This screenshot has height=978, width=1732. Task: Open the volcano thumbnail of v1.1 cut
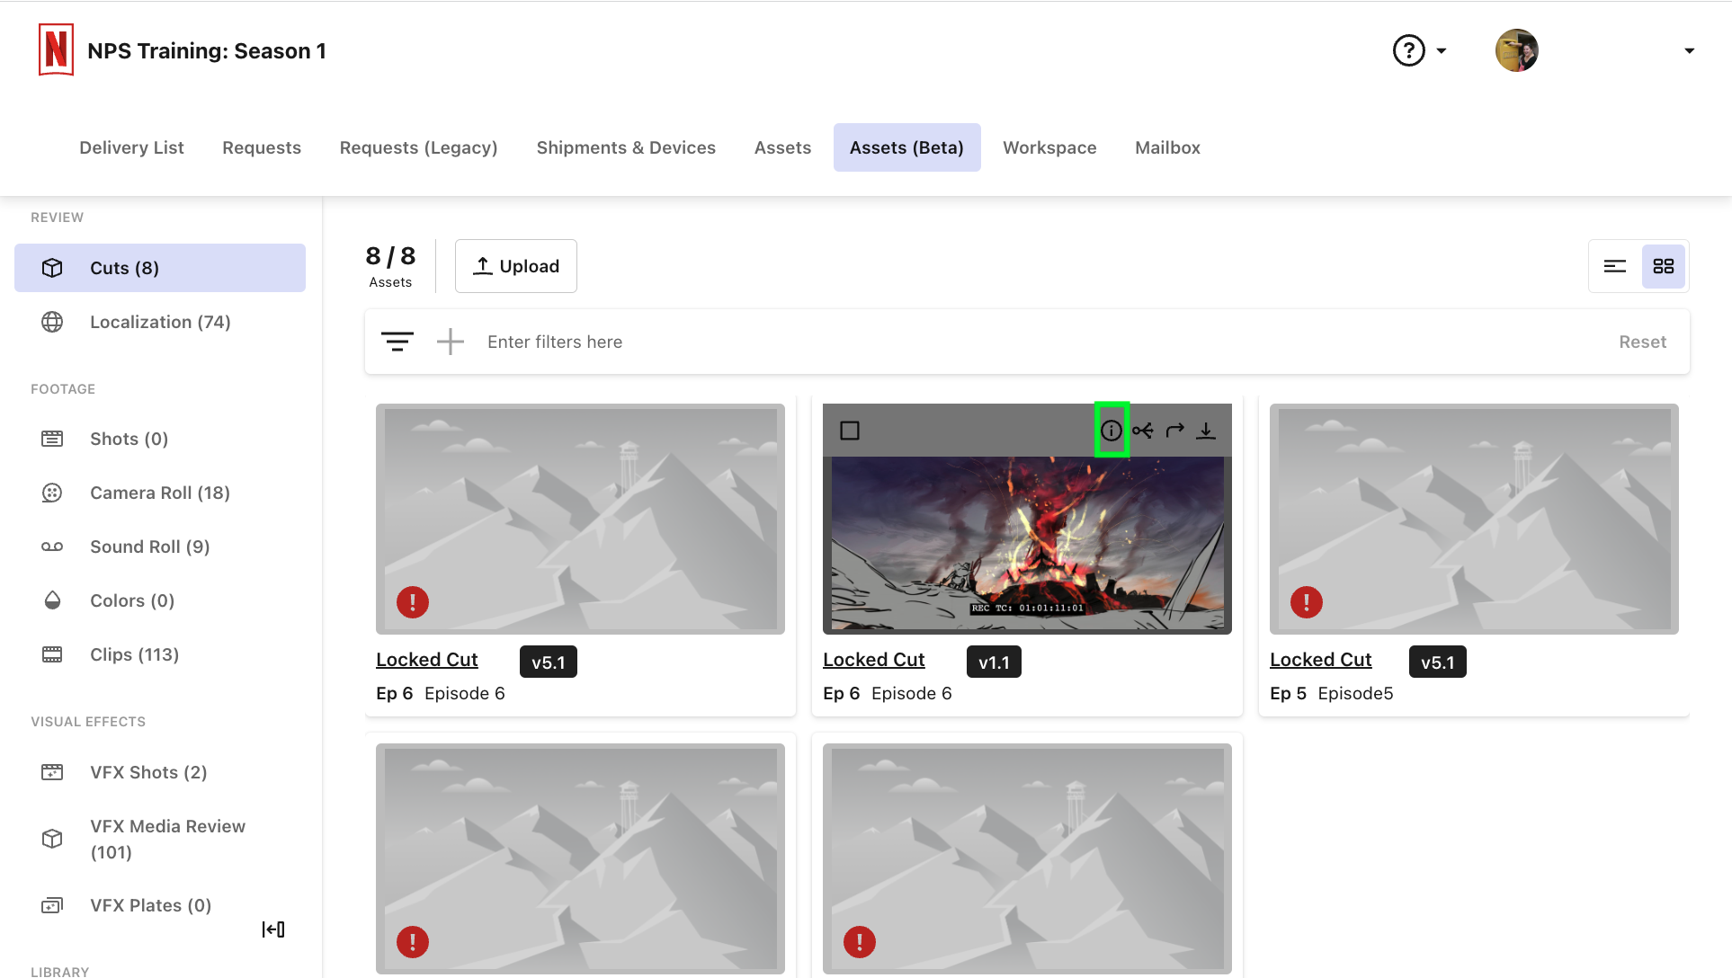pyautogui.click(x=1027, y=543)
